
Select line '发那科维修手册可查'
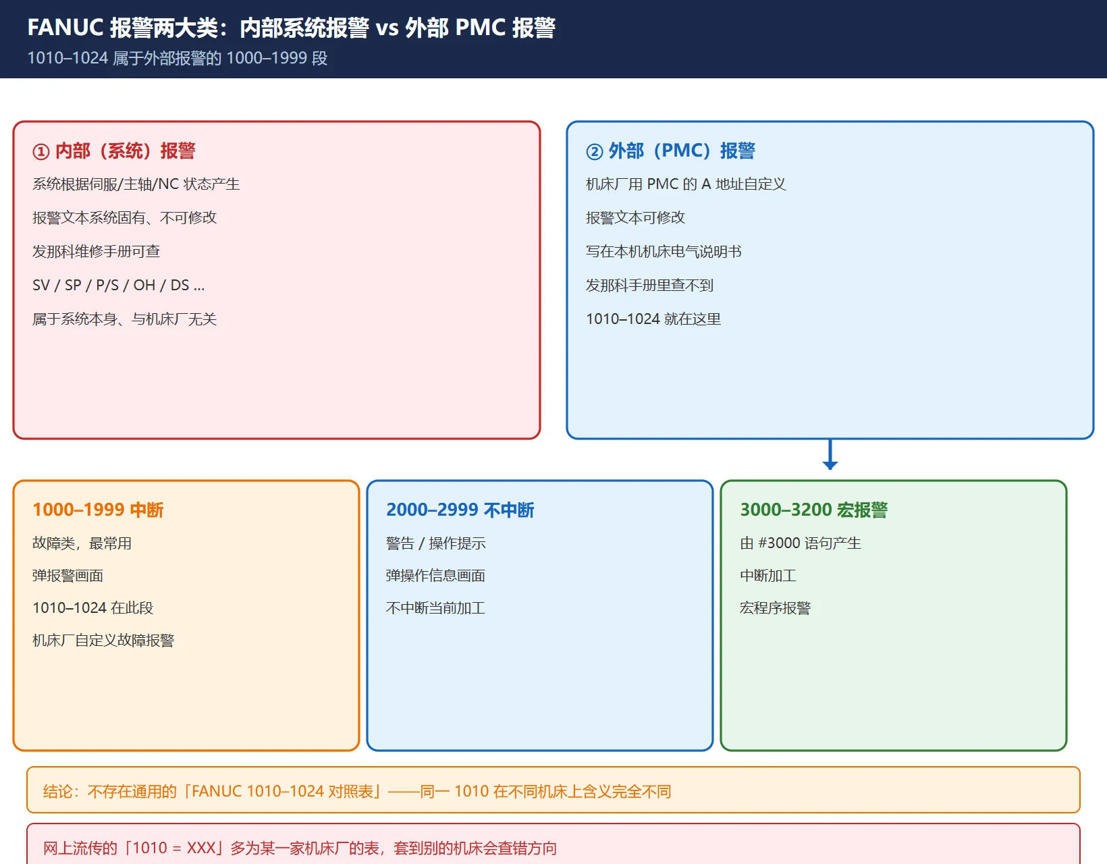point(97,252)
